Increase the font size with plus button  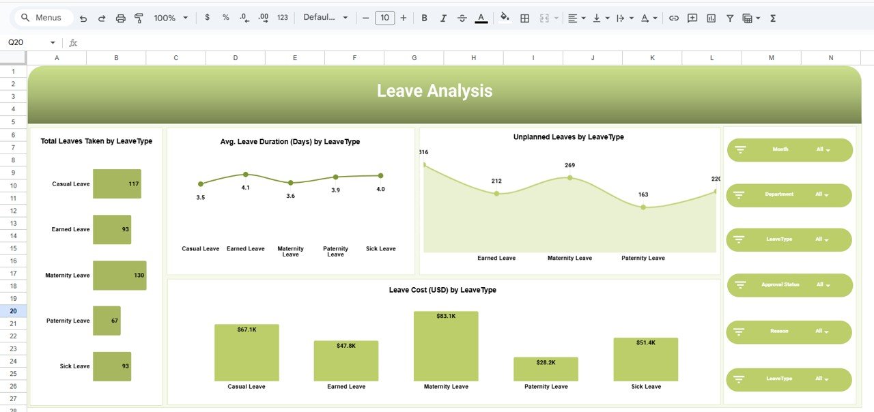click(x=403, y=18)
